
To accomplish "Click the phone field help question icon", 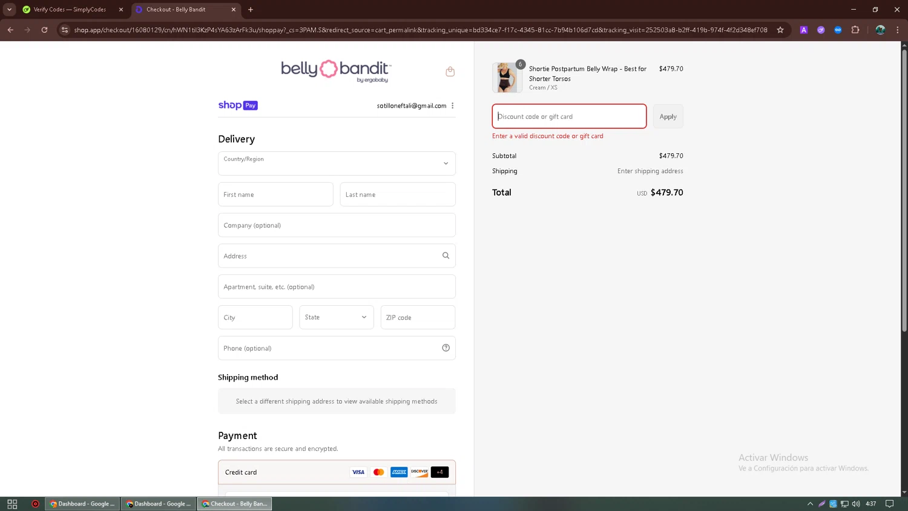I will [446, 348].
